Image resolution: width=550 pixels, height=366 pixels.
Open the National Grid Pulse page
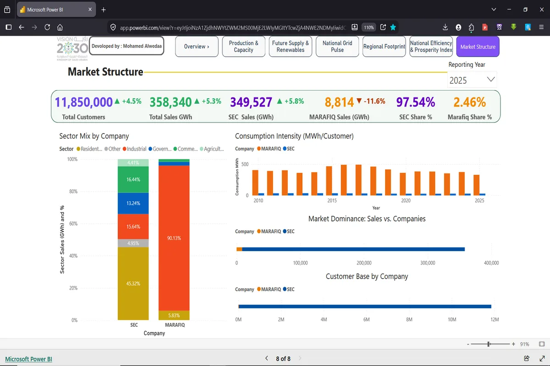tap(337, 47)
